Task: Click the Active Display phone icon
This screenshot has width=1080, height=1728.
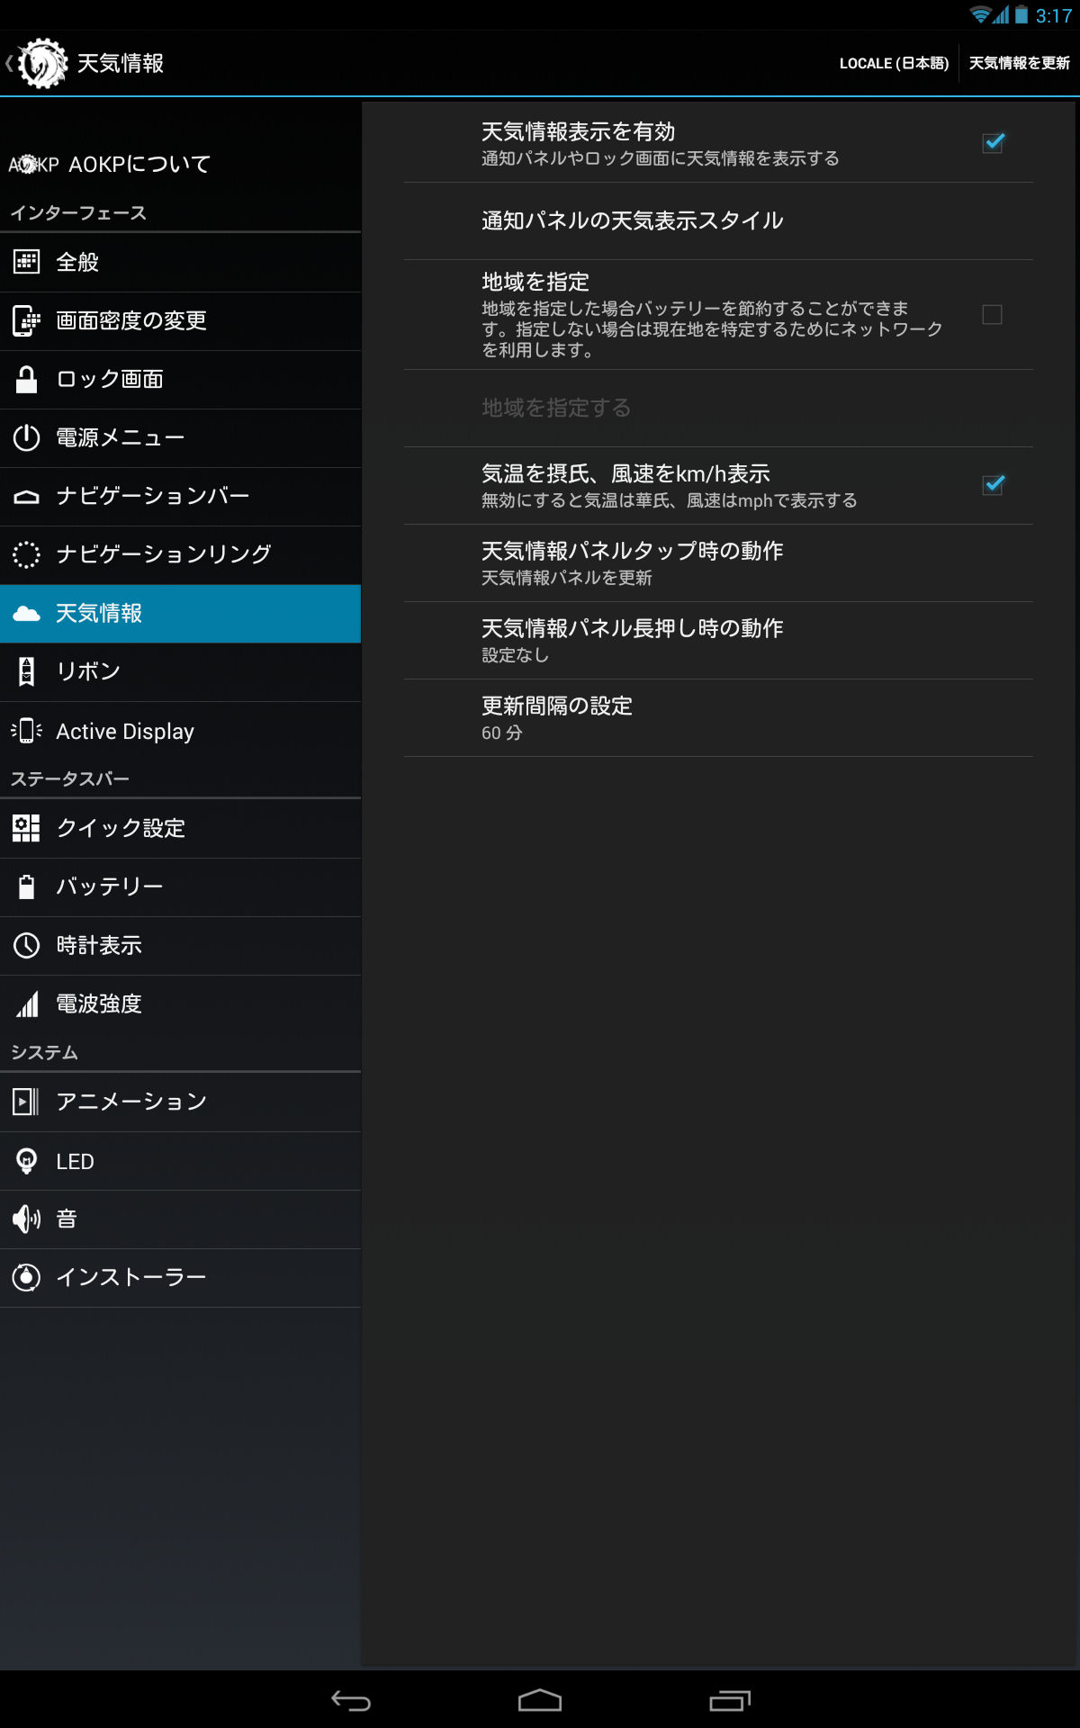Action: tap(27, 731)
